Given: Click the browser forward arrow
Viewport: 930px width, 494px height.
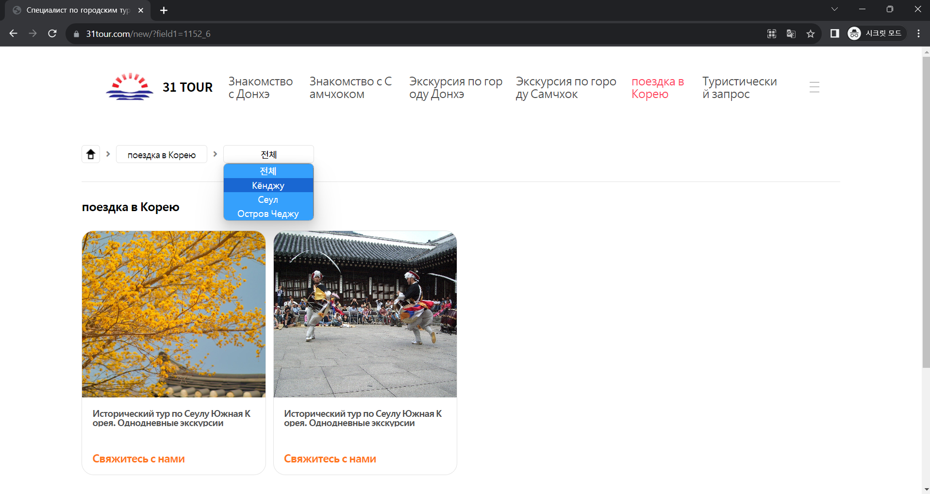Looking at the screenshot, I should pos(33,33).
